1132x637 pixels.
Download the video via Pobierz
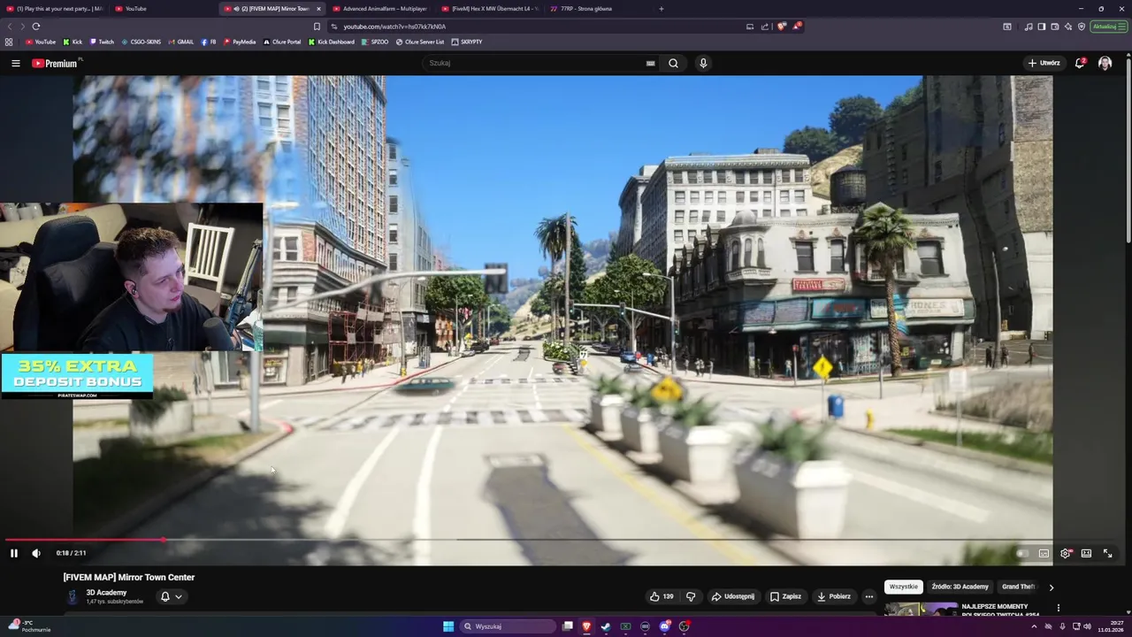833,596
